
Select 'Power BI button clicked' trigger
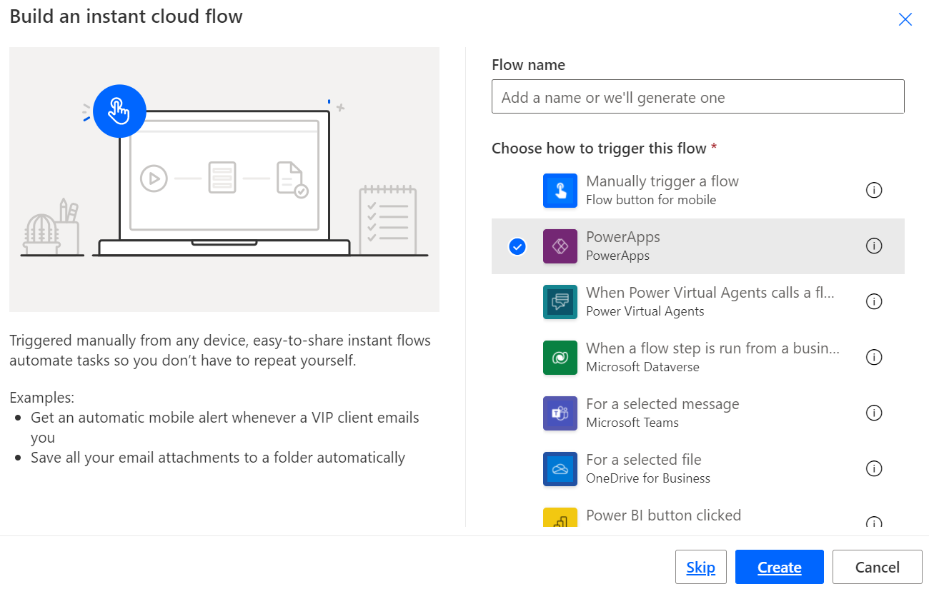click(x=663, y=515)
